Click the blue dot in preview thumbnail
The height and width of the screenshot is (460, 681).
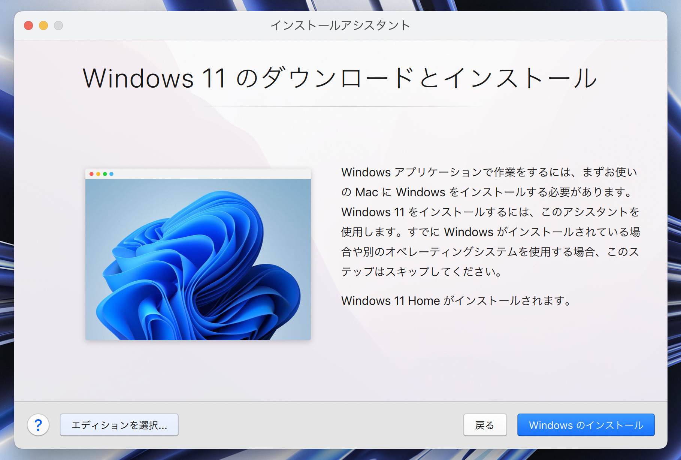pos(111,174)
